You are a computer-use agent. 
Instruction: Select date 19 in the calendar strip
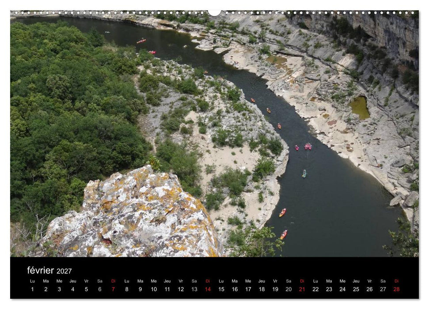(x=275, y=289)
